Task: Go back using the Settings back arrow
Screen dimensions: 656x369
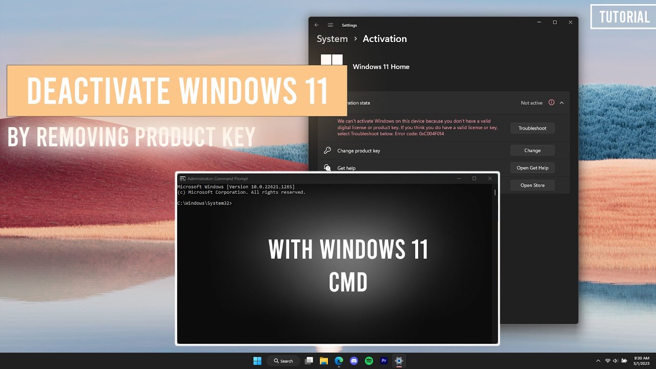Action: coord(317,25)
